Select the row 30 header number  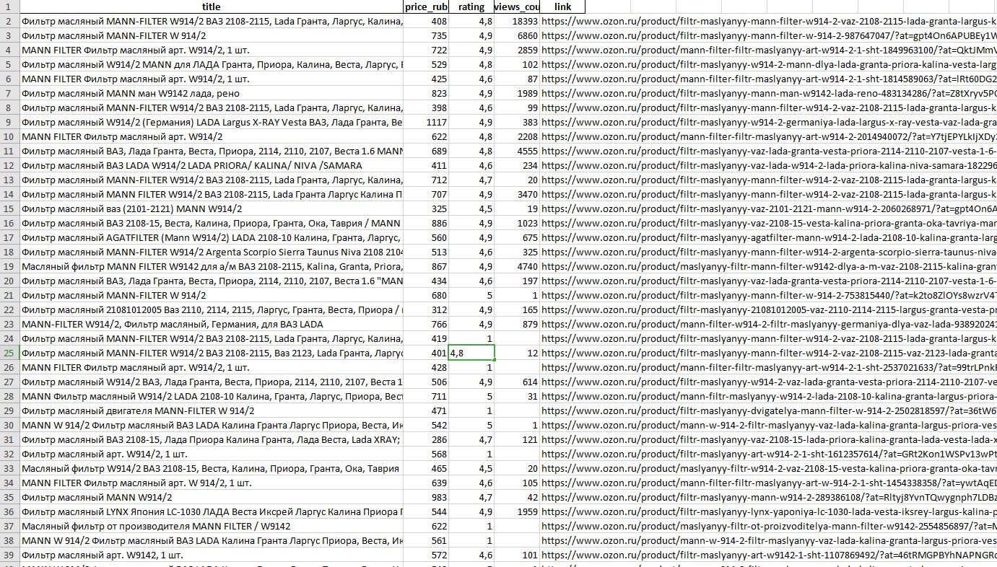coord(9,425)
